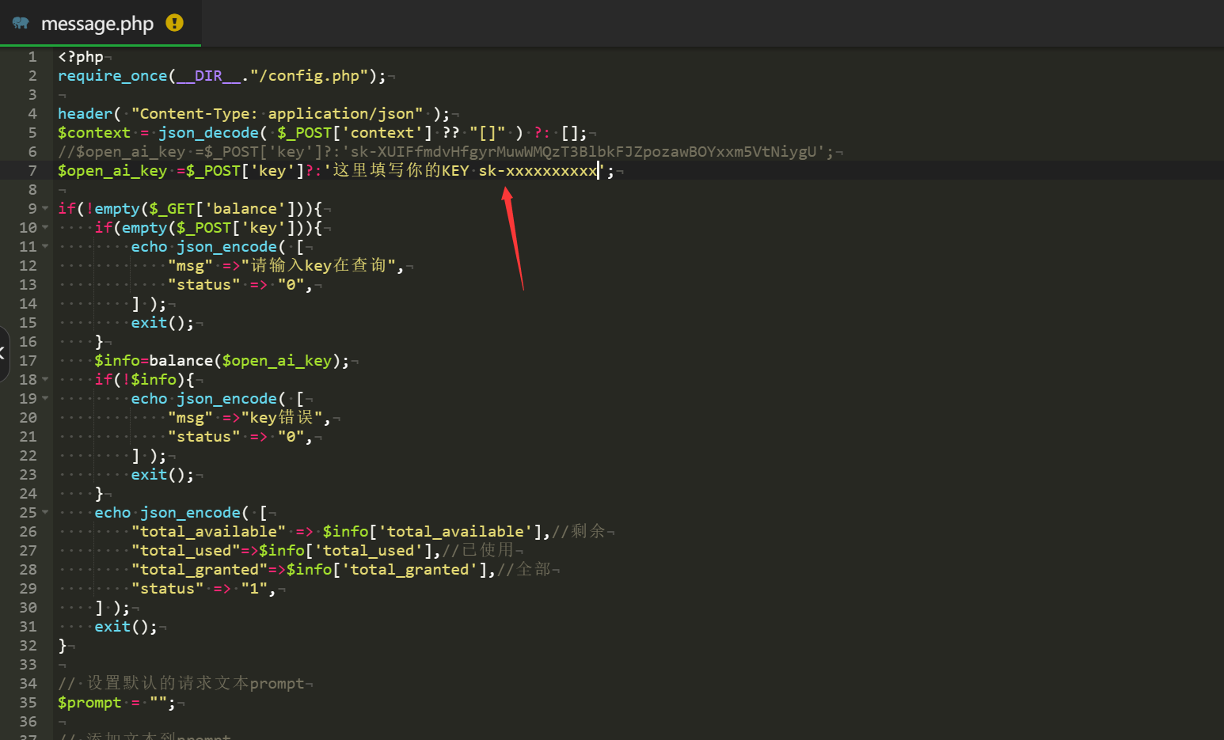The image size is (1224, 740).
Task: Click the $open_ai_key variable on line 7
Action: [112, 170]
